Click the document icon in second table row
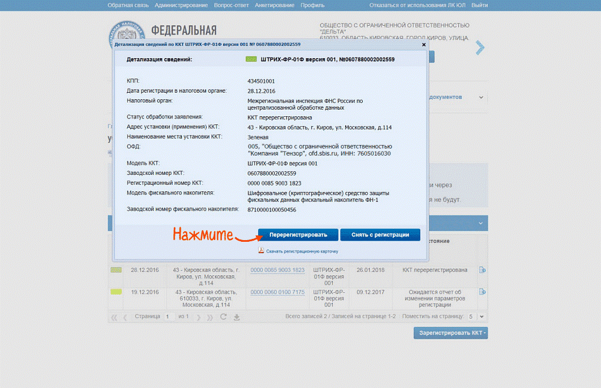 [482, 292]
